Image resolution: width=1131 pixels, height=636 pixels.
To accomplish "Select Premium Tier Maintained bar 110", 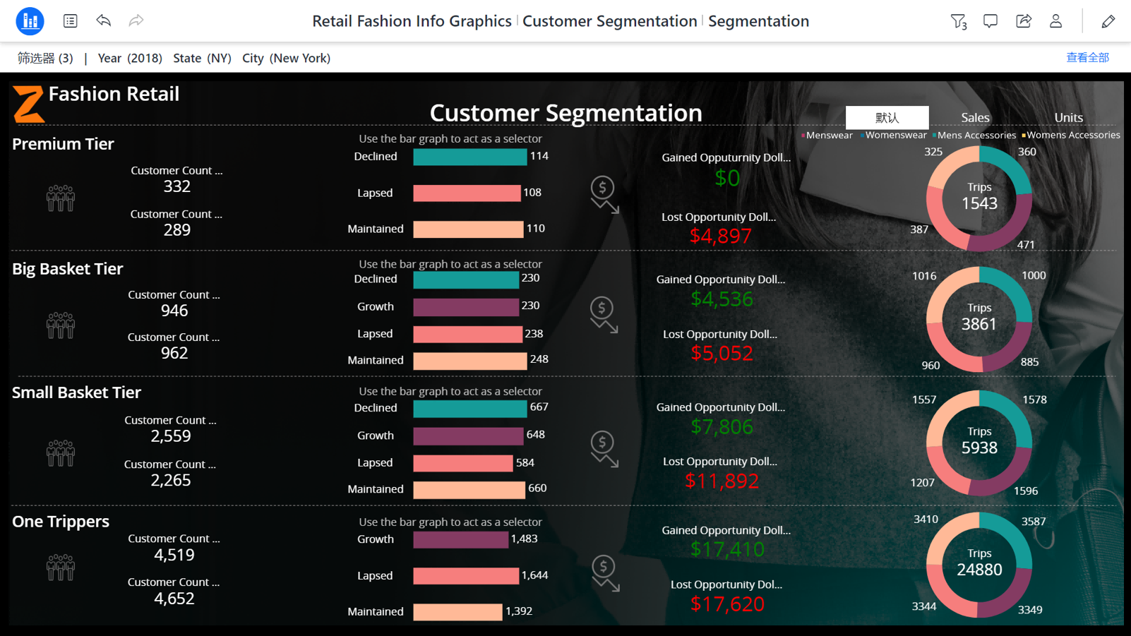I will [x=468, y=229].
